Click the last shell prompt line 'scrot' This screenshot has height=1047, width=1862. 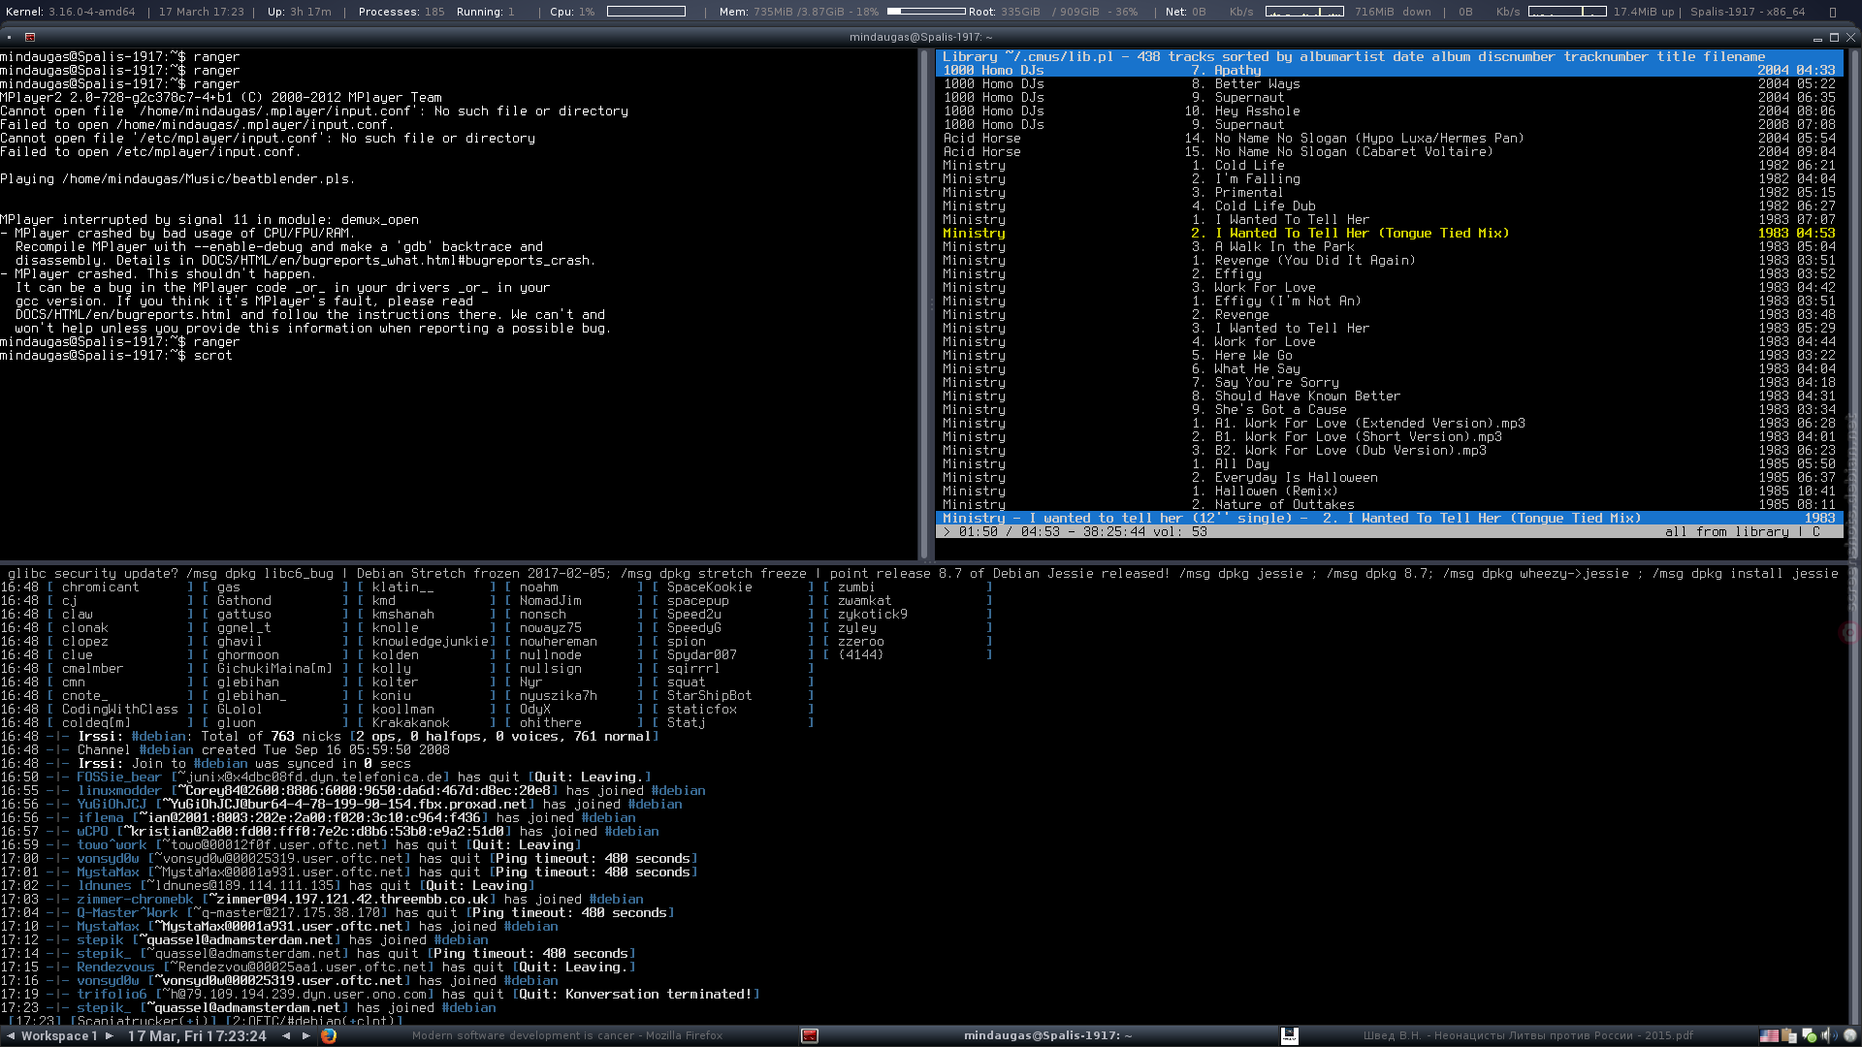[x=116, y=356]
